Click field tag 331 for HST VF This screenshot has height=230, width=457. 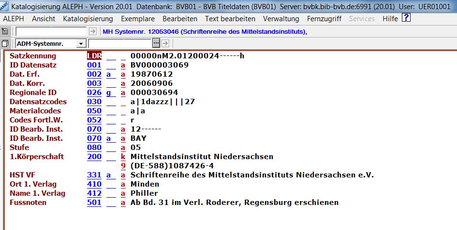pos(94,175)
